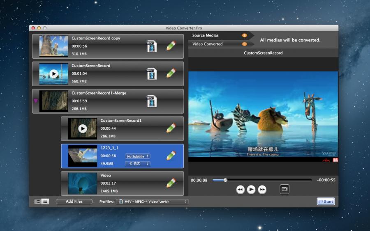Image resolution: width=370 pixels, height=231 pixels.
Task: Take a snapshot with the camera icon
Action: pyautogui.click(x=284, y=189)
